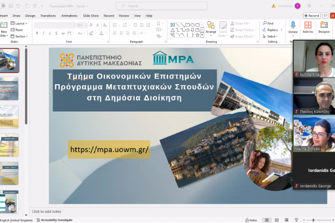Open the Section dropdown

click(19, 36)
